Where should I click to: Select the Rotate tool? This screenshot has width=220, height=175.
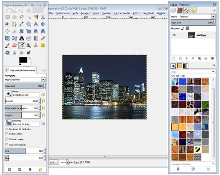tap(22, 31)
